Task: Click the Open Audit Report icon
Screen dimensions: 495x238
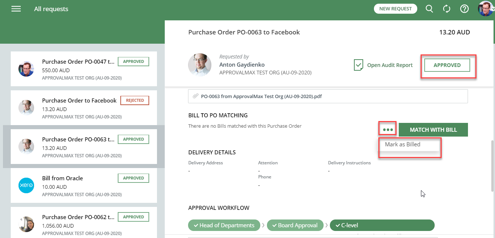Action: [x=358, y=65]
